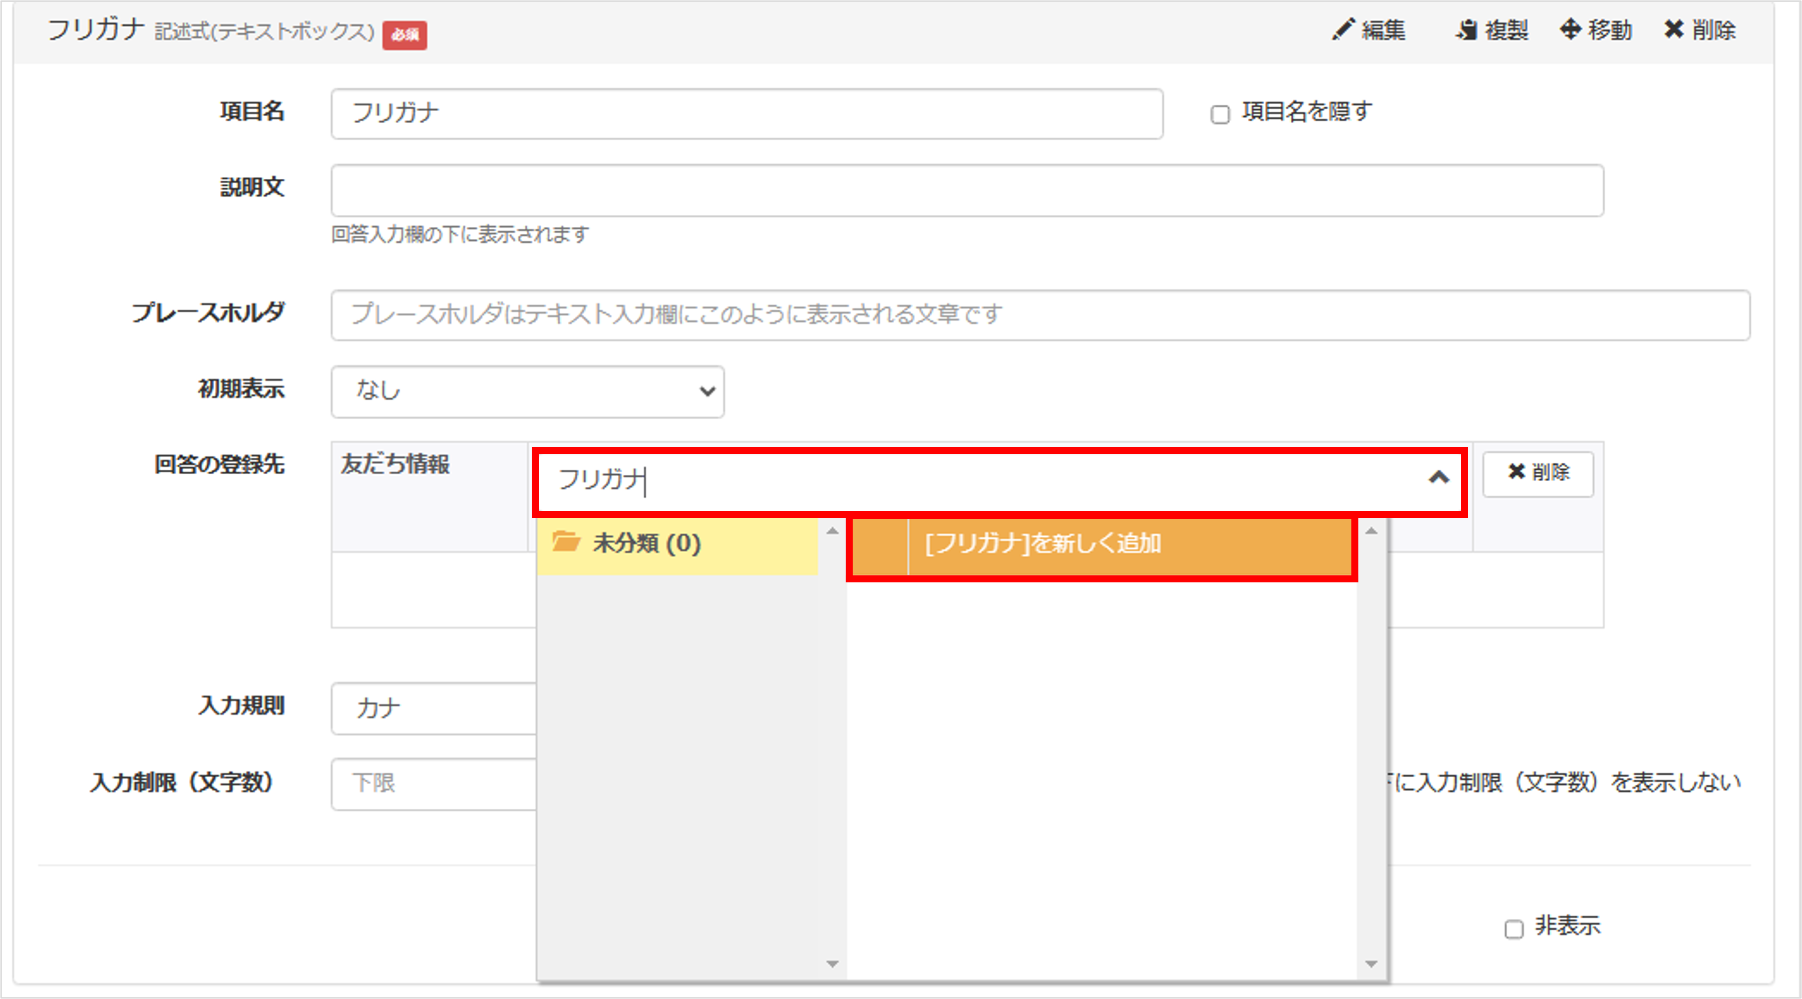The image size is (1802, 999).
Task: Click the 回答入力欄の下に表示されます hint text
Action: [x=460, y=234]
